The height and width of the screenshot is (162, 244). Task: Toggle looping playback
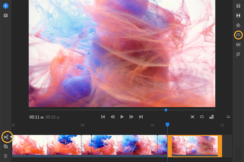click(x=202, y=117)
